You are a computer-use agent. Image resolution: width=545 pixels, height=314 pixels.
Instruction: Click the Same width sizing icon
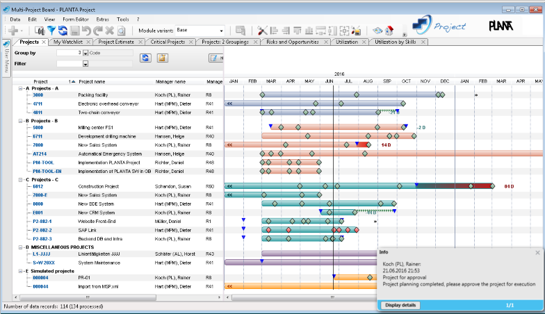point(320,31)
